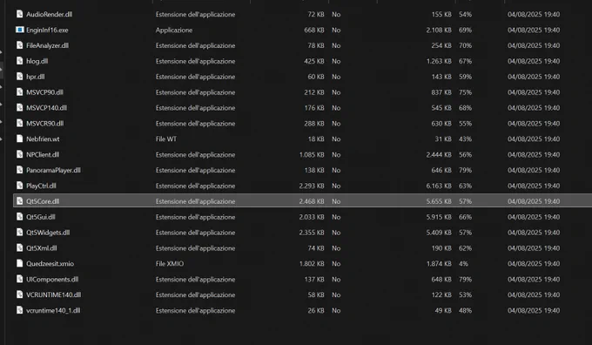Click the date cell of vcruntime140_1.dll
Image resolution: width=592 pixels, height=345 pixels.
coord(534,311)
